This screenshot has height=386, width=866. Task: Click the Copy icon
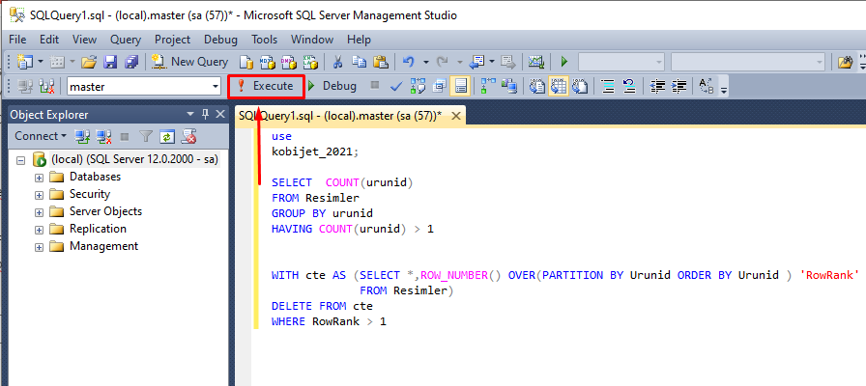359,62
